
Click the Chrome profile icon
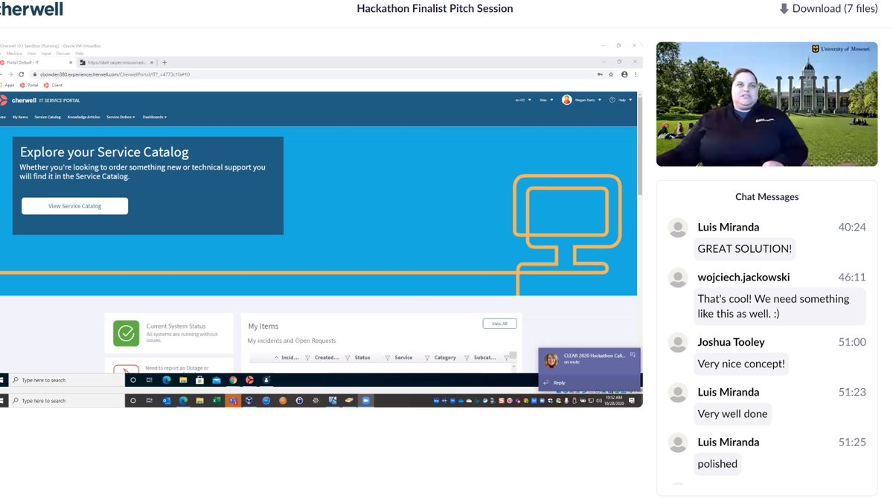(624, 74)
